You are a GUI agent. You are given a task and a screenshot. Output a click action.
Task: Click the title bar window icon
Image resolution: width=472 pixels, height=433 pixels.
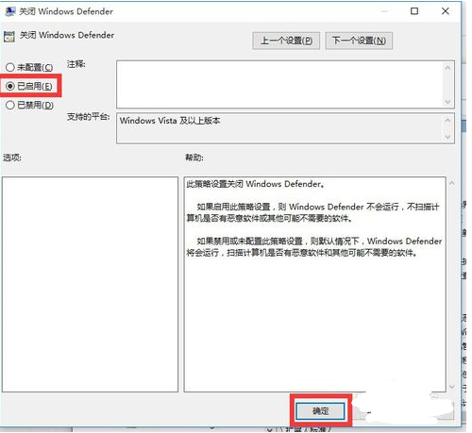[10, 11]
